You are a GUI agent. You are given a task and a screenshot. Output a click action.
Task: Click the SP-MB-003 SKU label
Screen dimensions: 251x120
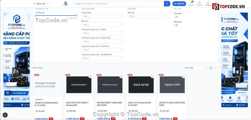(x=164, y=111)
